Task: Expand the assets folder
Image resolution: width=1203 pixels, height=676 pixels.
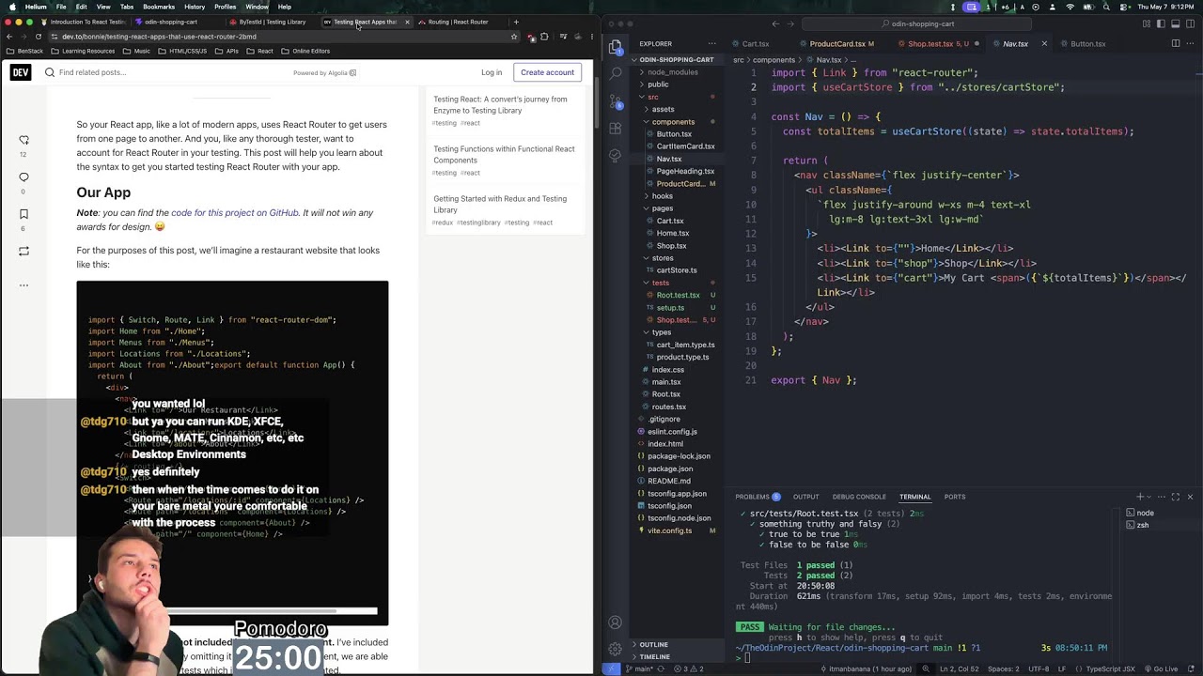Action: click(664, 109)
